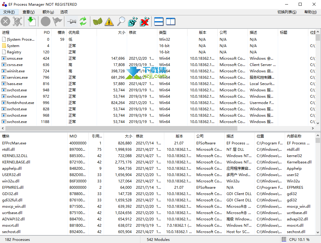321x243 pixels.
Task: Sort modules by the 内部名称 column header
Action: (x=300, y=136)
